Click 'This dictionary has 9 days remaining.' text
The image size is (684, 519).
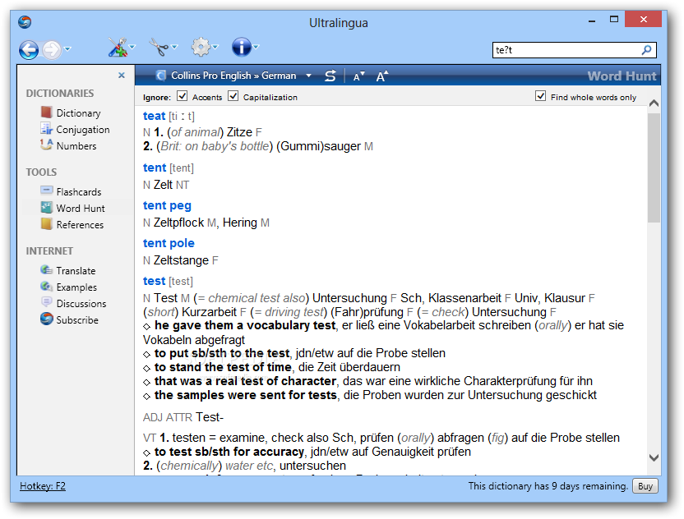[548, 486]
